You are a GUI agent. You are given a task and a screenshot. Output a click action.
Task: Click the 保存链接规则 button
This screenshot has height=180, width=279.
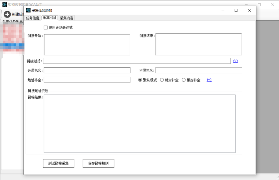[98, 163]
